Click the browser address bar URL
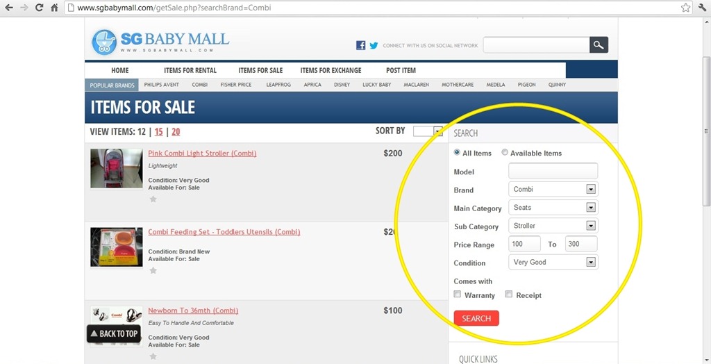The width and height of the screenshot is (711, 364). tap(174, 8)
